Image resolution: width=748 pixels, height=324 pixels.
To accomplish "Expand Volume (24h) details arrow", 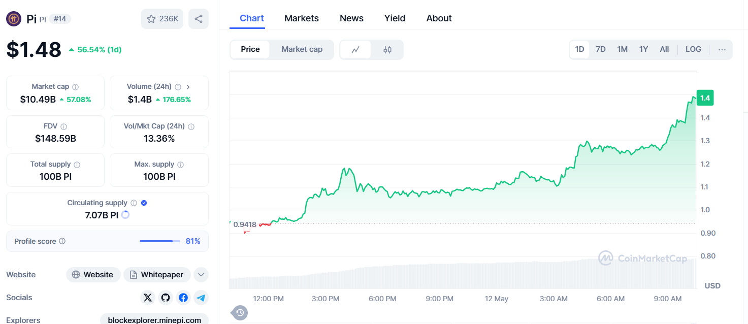I will point(188,87).
